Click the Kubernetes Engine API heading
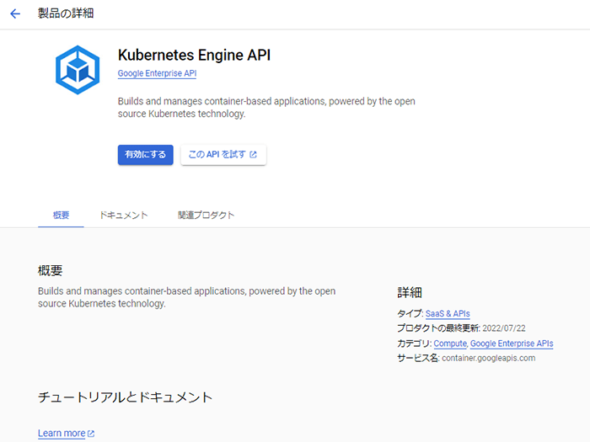 tap(194, 55)
